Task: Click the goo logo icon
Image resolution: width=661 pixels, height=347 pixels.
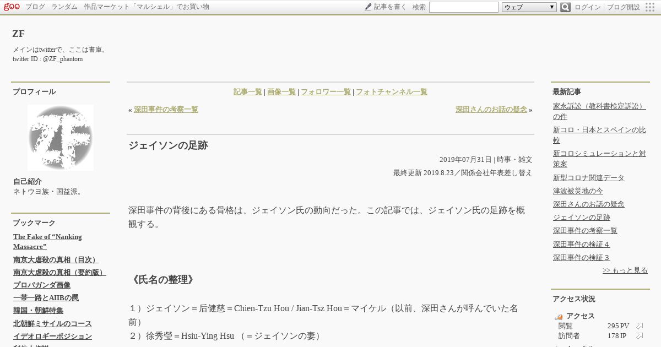Action: click(x=12, y=7)
